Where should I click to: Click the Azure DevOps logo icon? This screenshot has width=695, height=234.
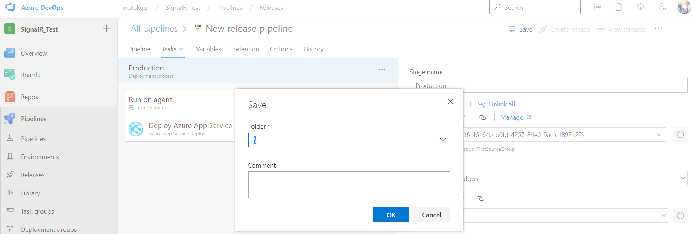point(11,7)
